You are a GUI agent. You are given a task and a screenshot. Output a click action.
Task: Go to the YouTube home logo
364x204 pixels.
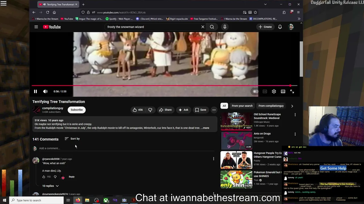point(52,27)
